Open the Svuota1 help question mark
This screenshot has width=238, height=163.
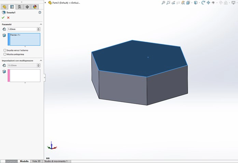point(40,12)
